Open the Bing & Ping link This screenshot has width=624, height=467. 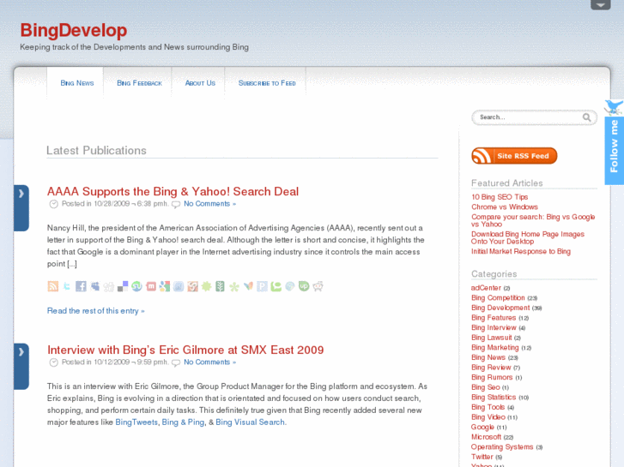tap(183, 422)
